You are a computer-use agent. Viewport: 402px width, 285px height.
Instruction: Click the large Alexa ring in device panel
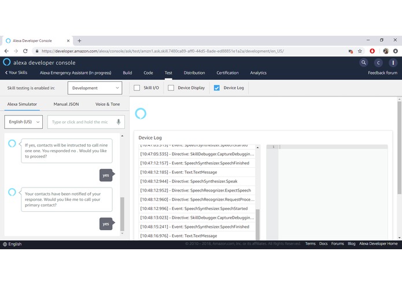(x=141, y=114)
